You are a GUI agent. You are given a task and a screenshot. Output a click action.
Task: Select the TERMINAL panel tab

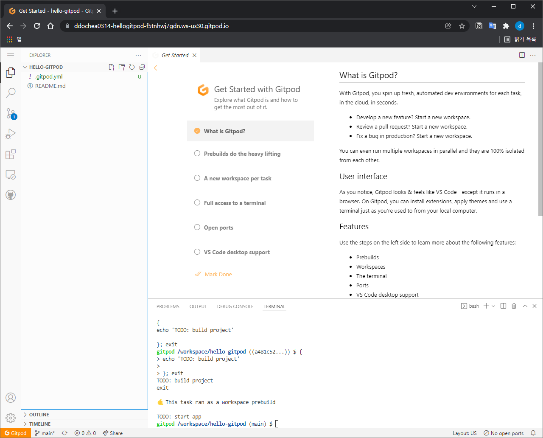pyautogui.click(x=274, y=306)
